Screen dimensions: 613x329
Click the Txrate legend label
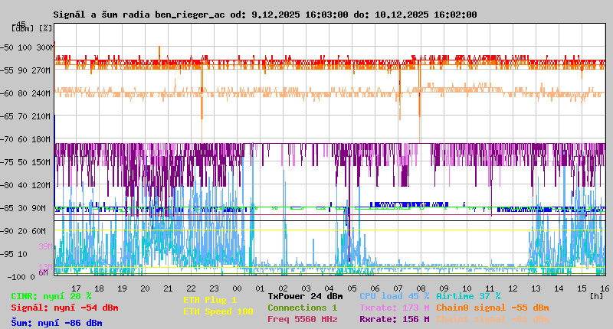pos(394,308)
